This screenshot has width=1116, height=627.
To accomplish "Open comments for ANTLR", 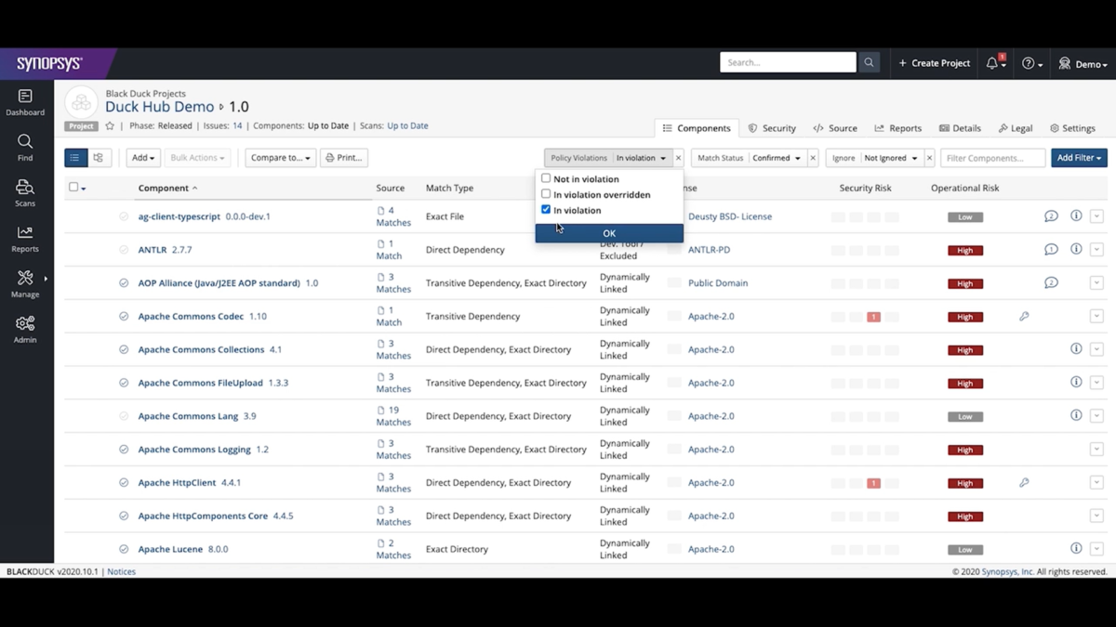I will pyautogui.click(x=1051, y=250).
